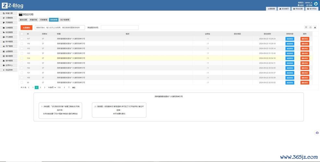This screenshot has width=320, height=162.
Task: Click blue view button for row 104
Action: [290, 58]
